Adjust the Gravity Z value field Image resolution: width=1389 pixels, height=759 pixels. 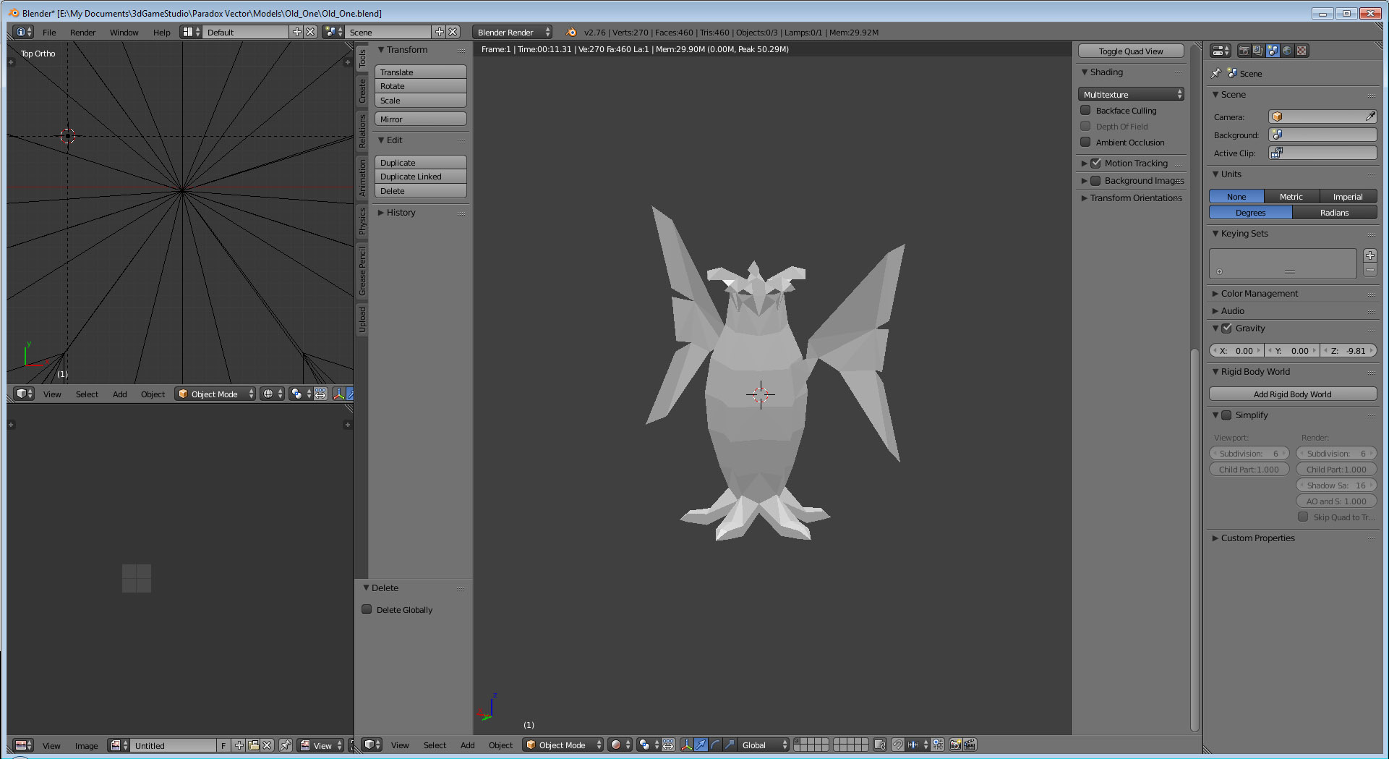1349,351
